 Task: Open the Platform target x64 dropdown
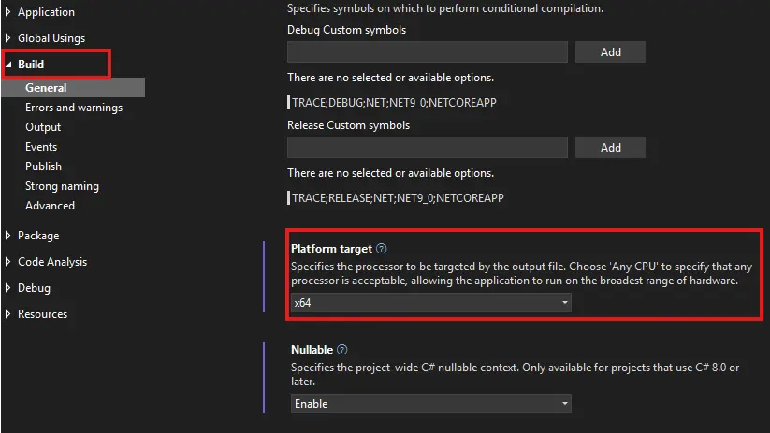coord(431,303)
